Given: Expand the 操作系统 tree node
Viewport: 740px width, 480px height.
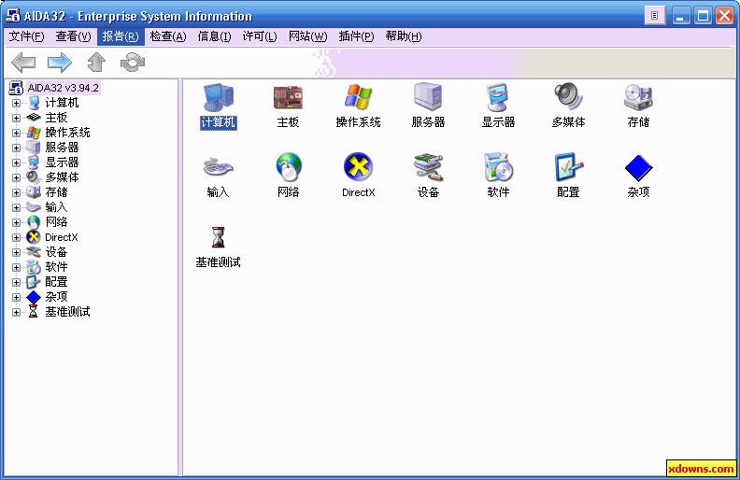Looking at the screenshot, I should tap(16, 133).
